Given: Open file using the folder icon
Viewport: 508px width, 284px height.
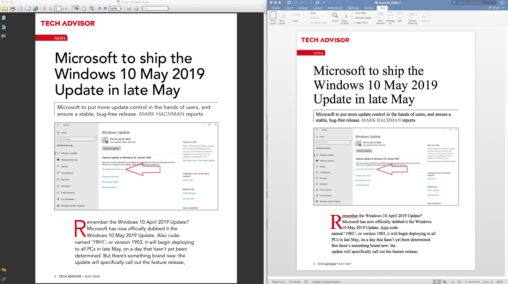Looking at the screenshot, I should [x=5, y=9].
